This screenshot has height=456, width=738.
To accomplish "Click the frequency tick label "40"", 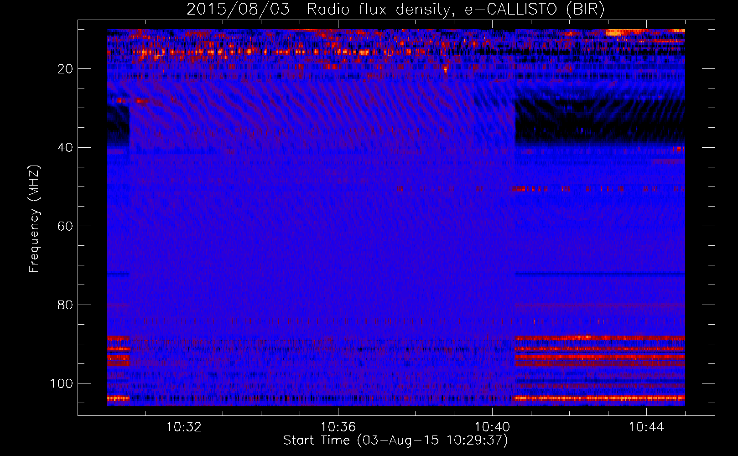I will [66, 148].
